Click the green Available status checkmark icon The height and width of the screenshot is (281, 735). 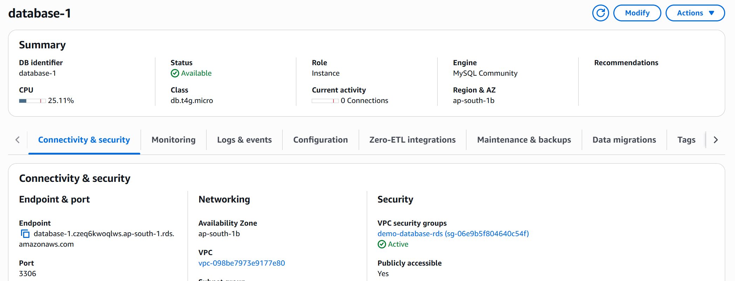[x=175, y=73]
